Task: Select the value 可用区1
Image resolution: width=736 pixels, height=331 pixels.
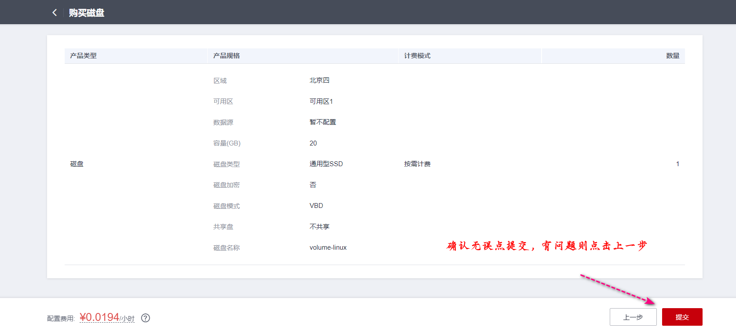Action: (321, 102)
